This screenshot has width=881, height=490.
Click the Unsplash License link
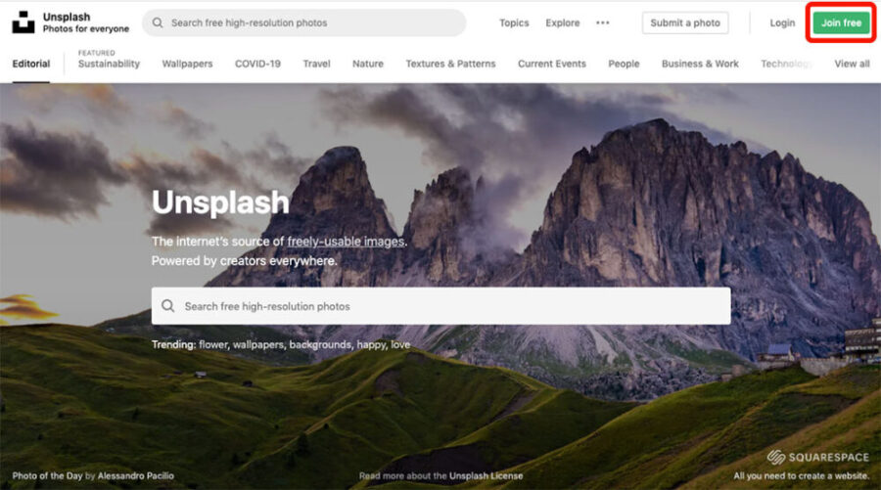[x=486, y=476]
